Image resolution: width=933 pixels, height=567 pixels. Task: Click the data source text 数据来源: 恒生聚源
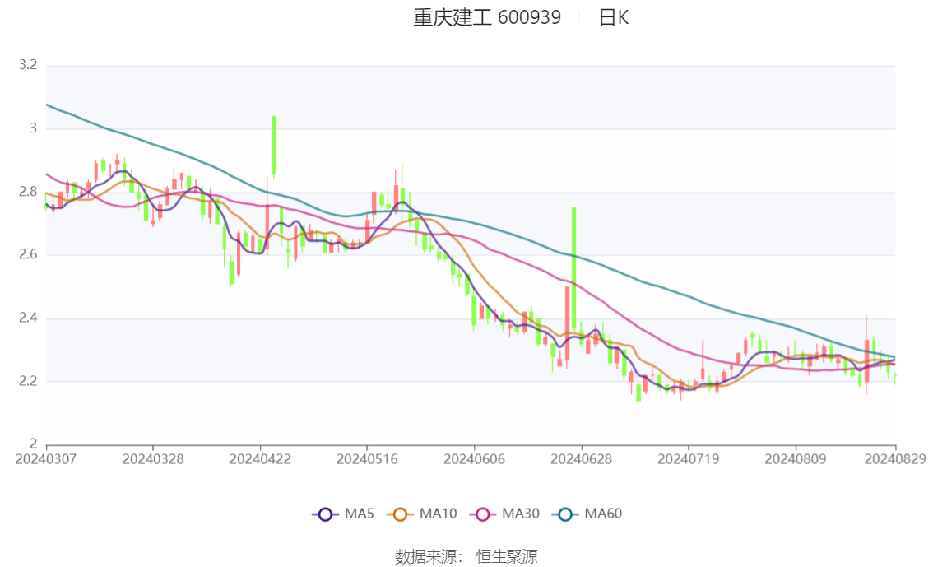(466, 557)
